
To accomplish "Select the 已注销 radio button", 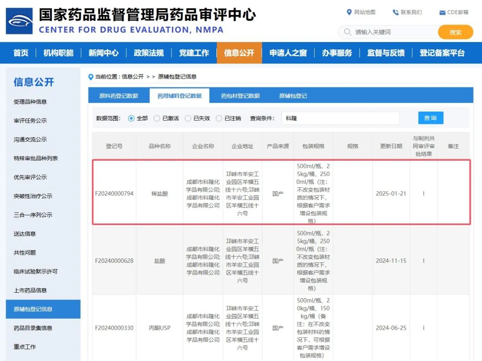I will tap(219, 118).
